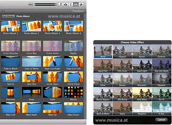
Task: Apply the X-Ray video effect
Action: pos(162,108)
